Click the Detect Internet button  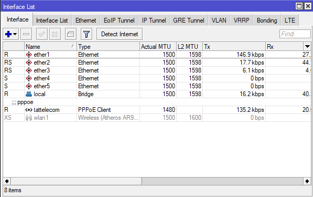pos(120,34)
